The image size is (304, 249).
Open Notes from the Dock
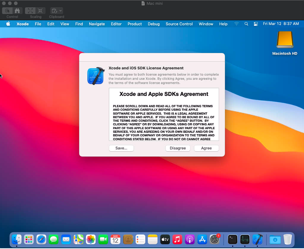pos(153,239)
